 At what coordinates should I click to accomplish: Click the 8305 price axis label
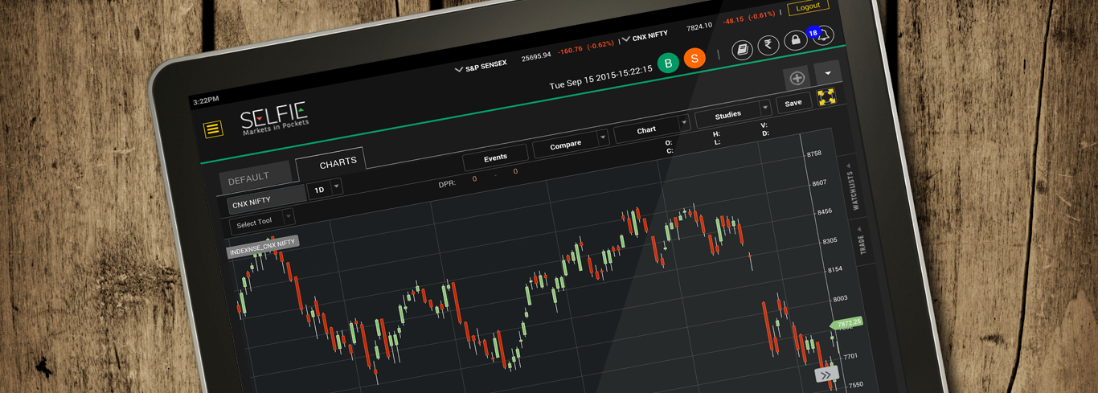830,241
